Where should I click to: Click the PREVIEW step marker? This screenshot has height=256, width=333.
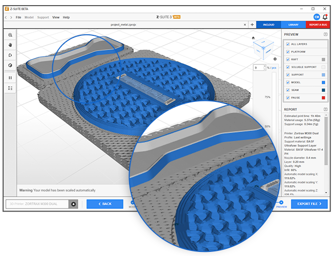click(x=281, y=202)
